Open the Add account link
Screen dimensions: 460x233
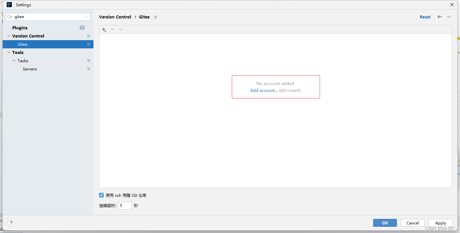coord(264,90)
